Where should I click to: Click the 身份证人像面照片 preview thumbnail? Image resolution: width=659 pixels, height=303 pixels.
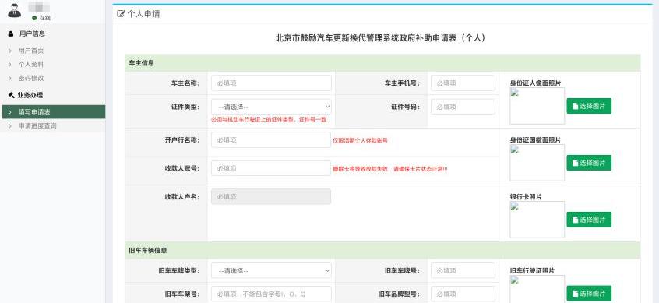tap(537, 106)
